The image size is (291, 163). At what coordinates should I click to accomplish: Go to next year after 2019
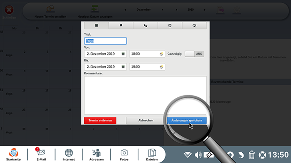(205, 10)
